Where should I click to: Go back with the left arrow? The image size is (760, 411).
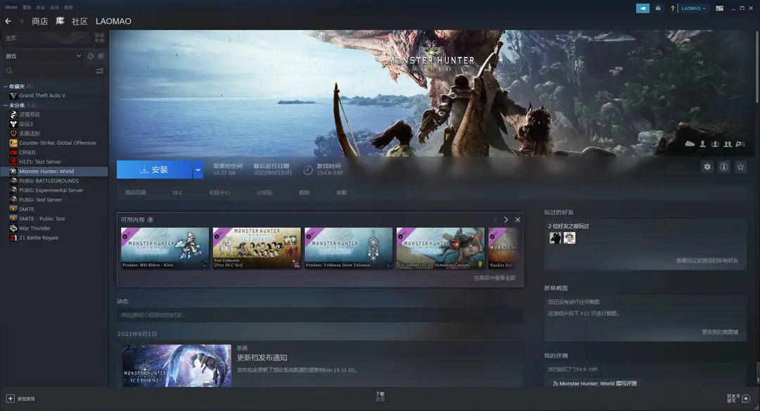pos(8,21)
